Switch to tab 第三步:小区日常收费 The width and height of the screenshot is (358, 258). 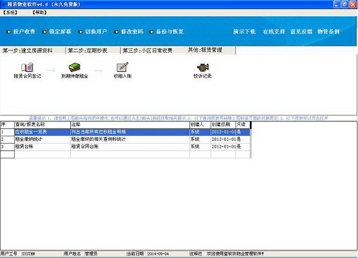pos(153,51)
